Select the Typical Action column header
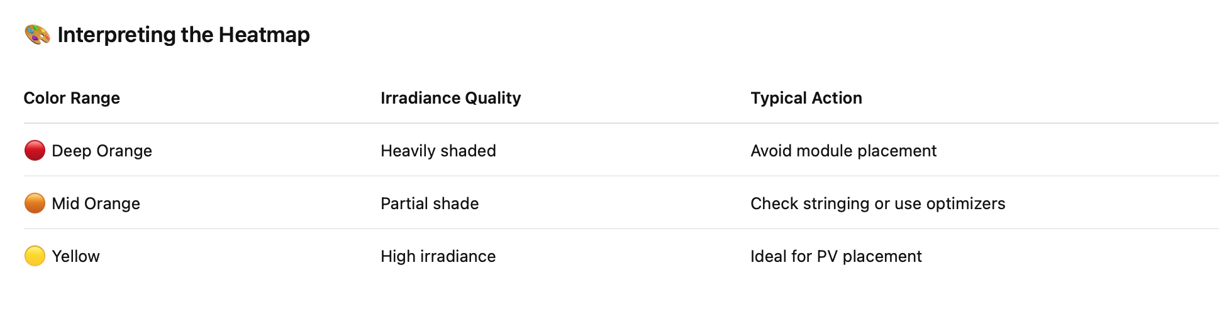 [806, 98]
